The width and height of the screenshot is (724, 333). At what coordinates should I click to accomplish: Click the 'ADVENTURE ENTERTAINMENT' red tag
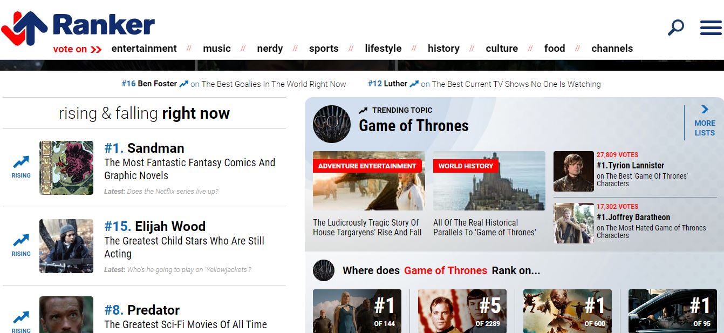point(367,166)
